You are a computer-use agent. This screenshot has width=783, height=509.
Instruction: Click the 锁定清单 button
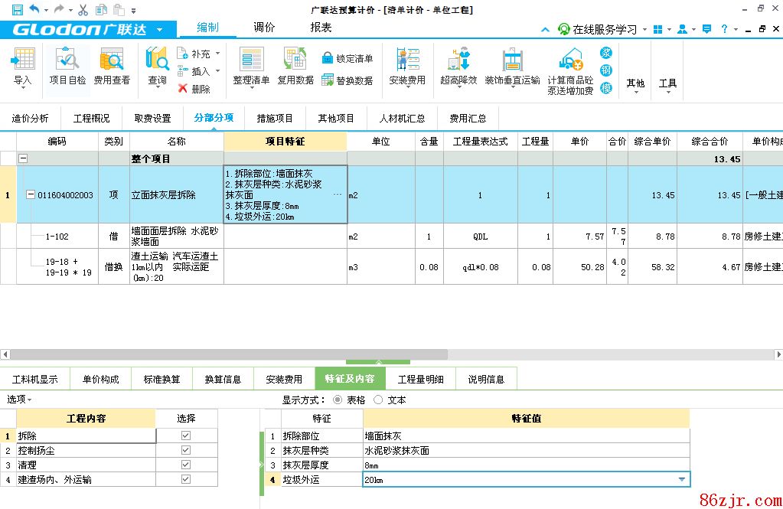pyautogui.click(x=347, y=58)
